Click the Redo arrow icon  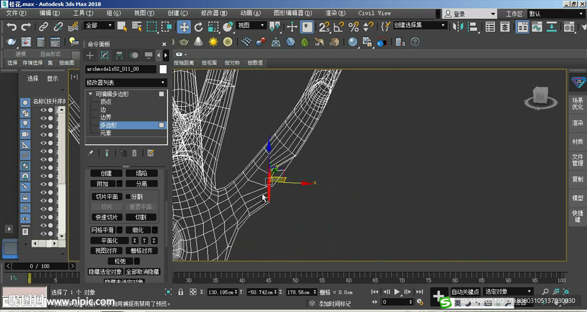26,27
